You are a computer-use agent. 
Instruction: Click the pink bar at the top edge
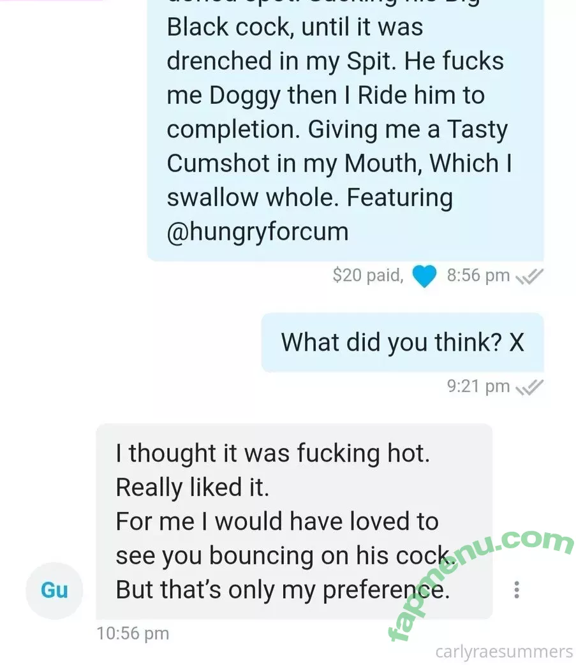(x=51, y=1)
